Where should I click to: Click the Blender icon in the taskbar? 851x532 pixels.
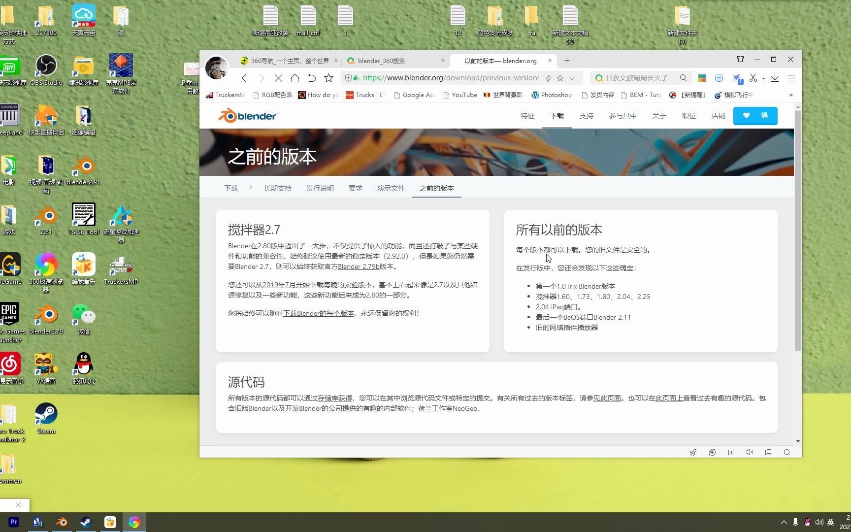(x=62, y=522)
